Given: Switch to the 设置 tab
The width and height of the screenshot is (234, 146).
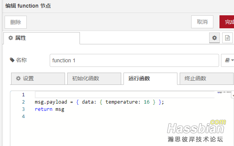Looking at the screenshot, I should coord(38,79).
